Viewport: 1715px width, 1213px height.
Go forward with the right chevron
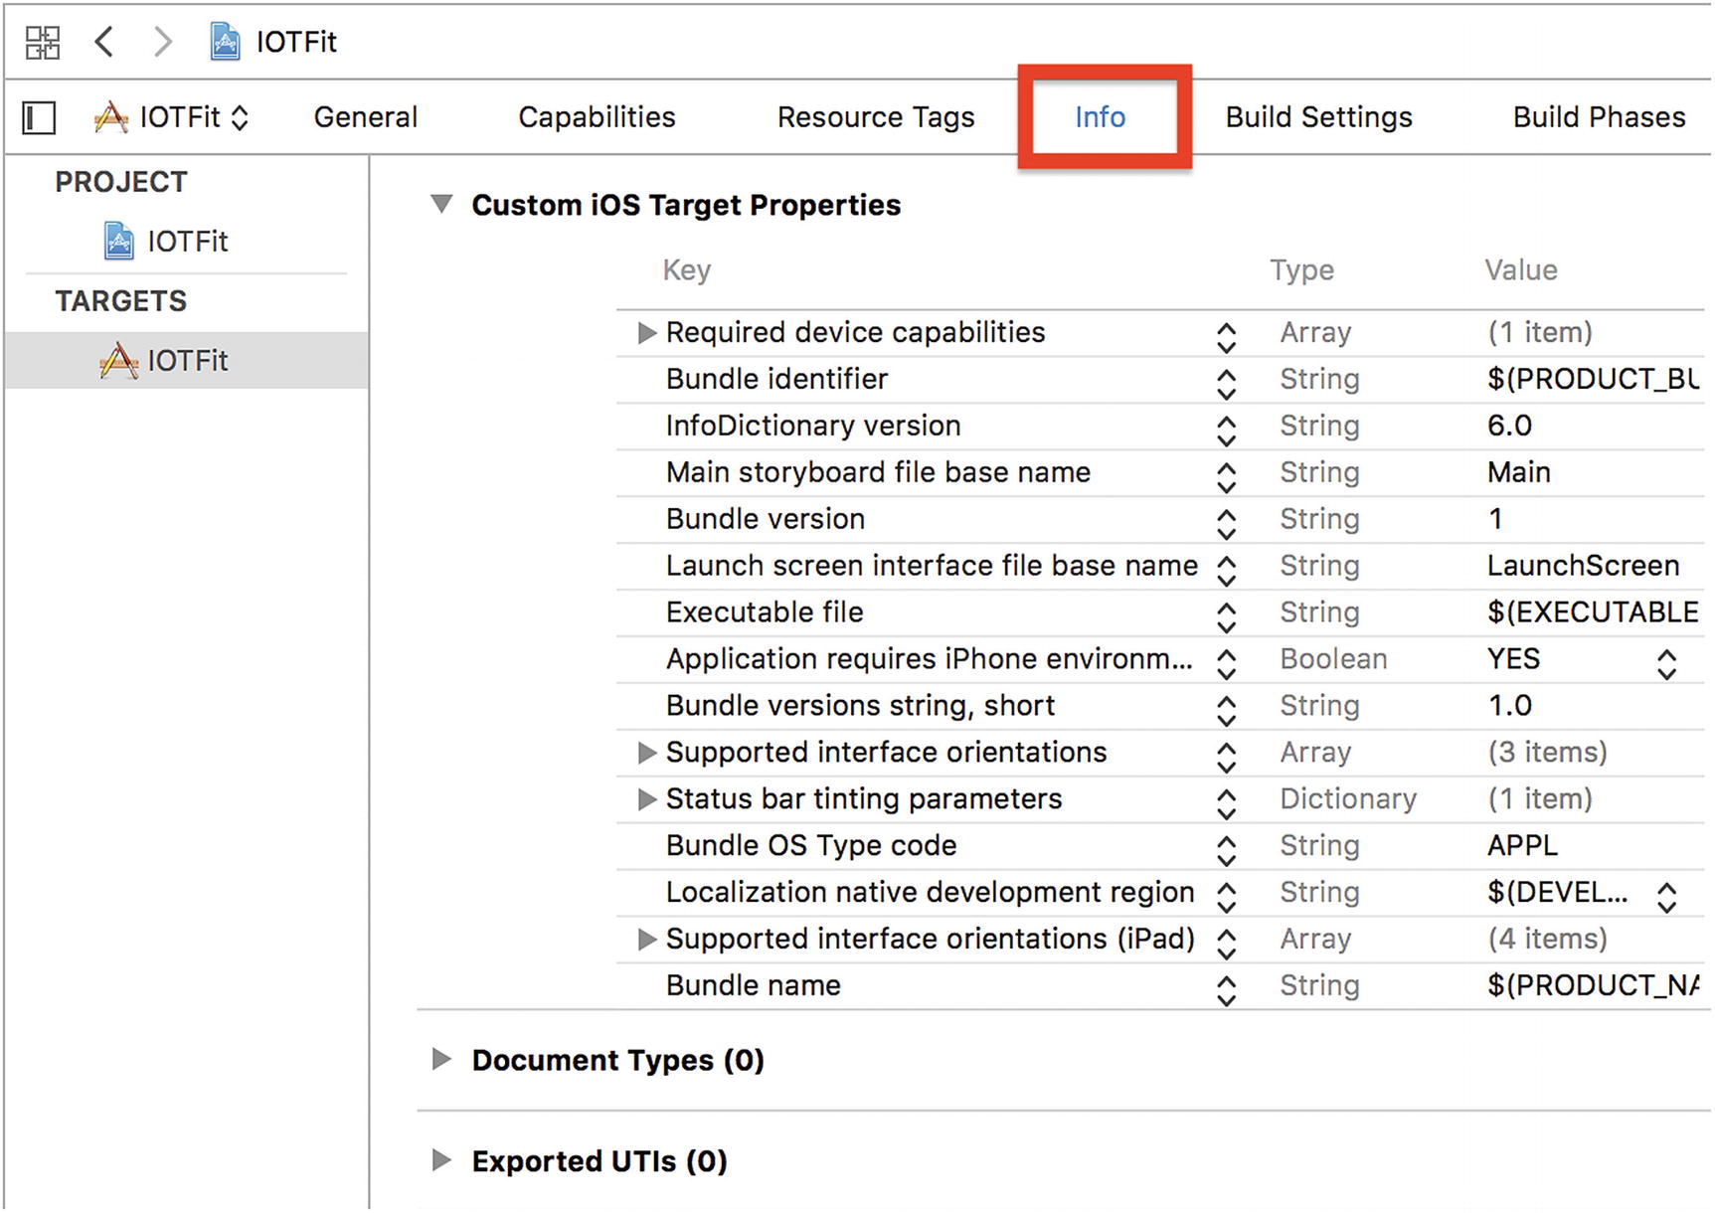click(x=163, y=42)
